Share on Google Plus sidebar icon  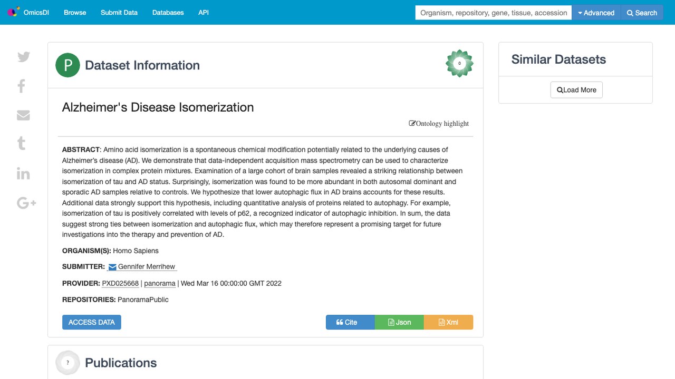click(26, 203)
